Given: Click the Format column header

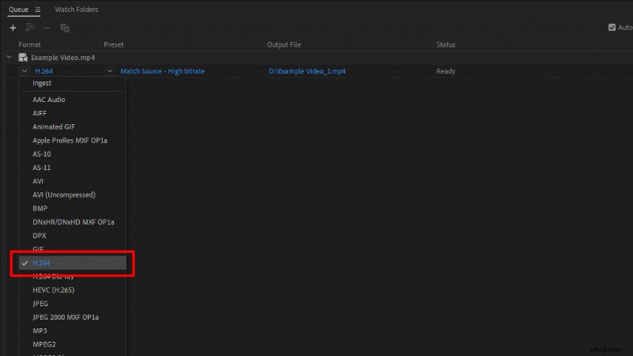Looking at the screenshot, I should coord(29,45).
